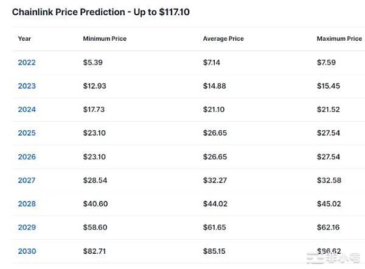This screenshot has height=269, width=365.
Task: Go to the 2026 year link
Action: click(x=27, y=156)
